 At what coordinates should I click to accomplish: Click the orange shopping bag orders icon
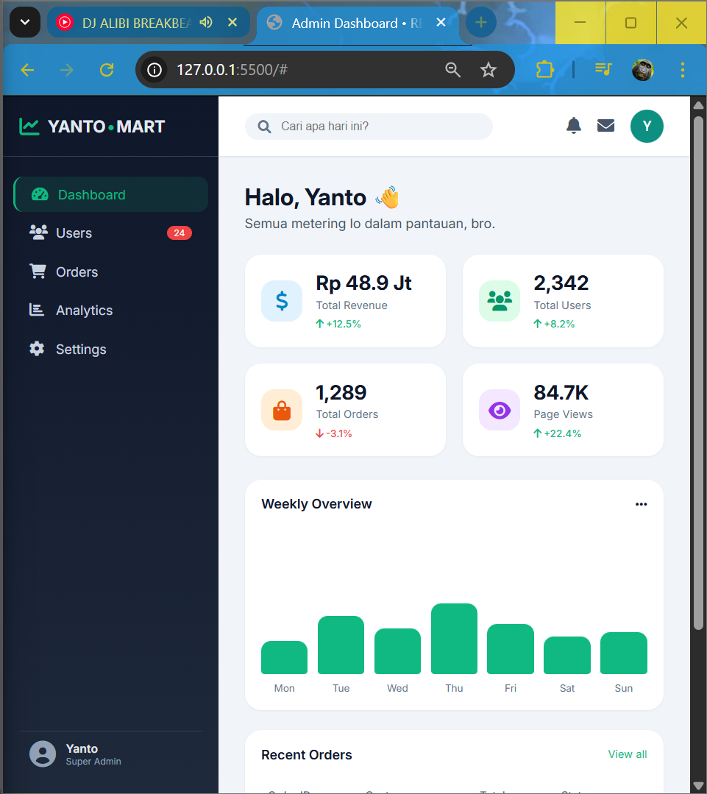(x=282, y=410)
